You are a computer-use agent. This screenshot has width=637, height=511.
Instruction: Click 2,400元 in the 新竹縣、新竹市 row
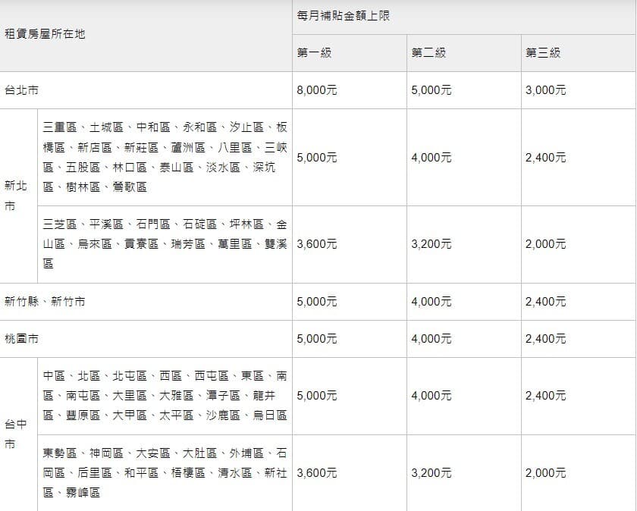545,302
